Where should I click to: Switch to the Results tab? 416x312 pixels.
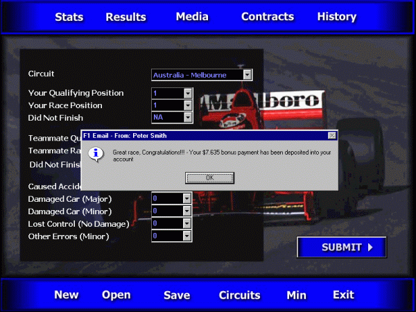point(125,17)
